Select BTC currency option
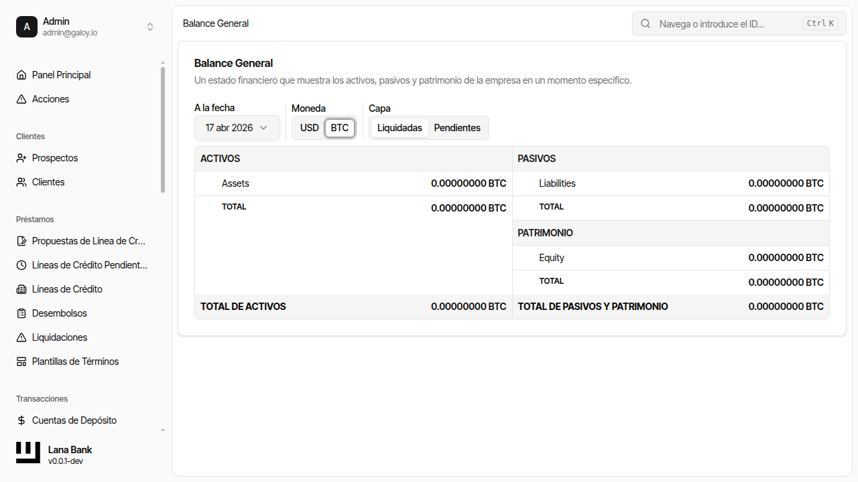The image size is (858, 482). [340, 128]
